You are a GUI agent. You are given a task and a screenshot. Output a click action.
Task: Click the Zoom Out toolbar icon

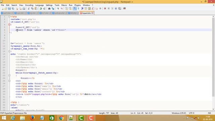[x=61, y=8]
